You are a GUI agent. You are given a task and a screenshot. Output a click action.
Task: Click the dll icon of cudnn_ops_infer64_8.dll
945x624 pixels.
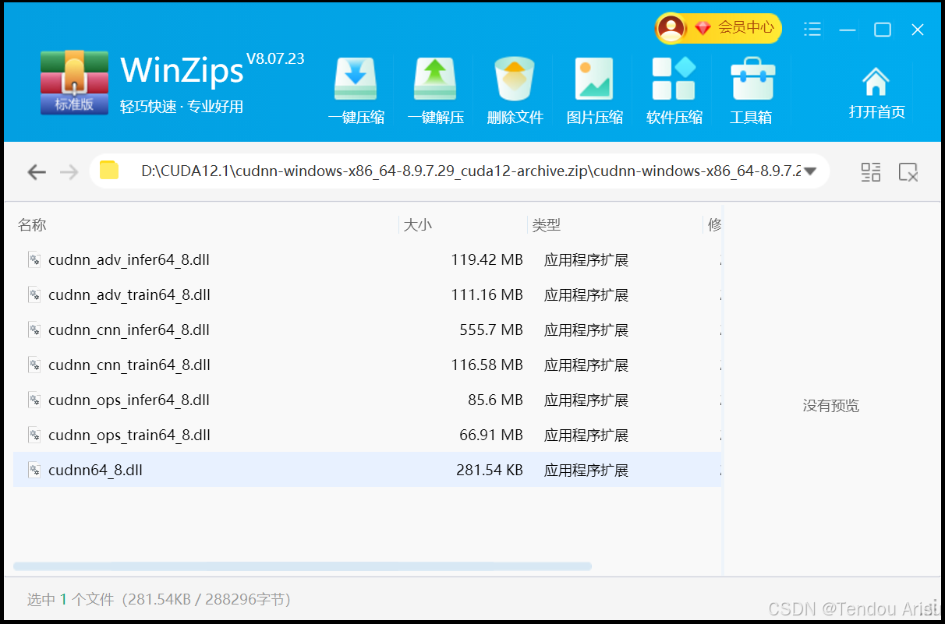(34, 400)
